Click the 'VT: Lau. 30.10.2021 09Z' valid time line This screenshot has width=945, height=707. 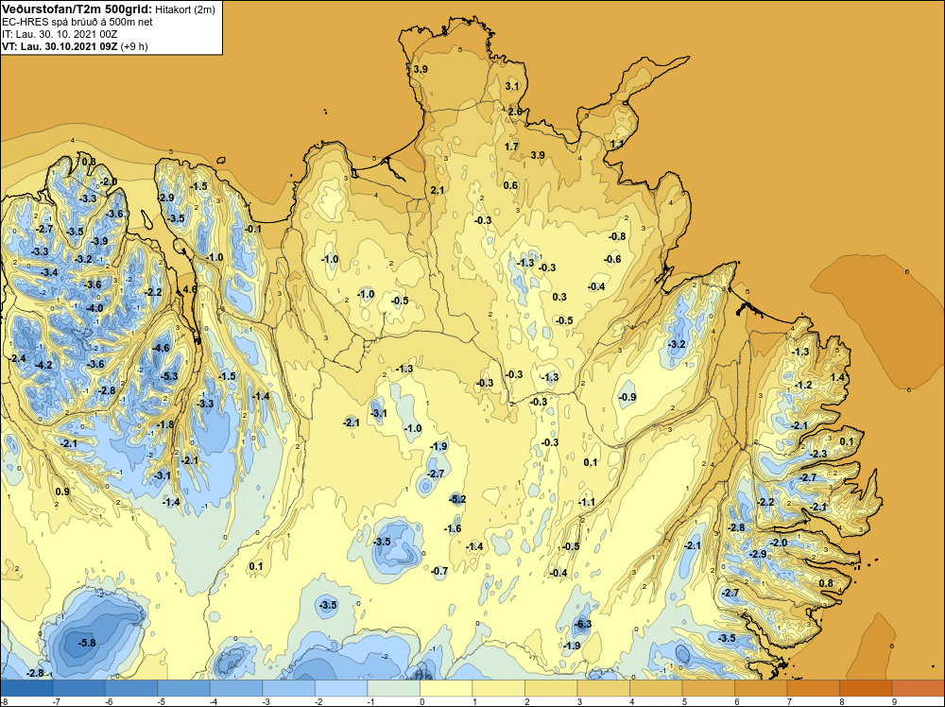point(60,45)
